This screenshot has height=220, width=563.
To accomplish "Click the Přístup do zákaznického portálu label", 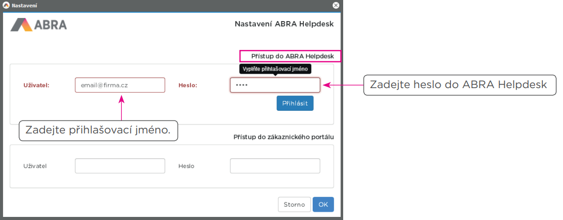I will click(283, 137).
